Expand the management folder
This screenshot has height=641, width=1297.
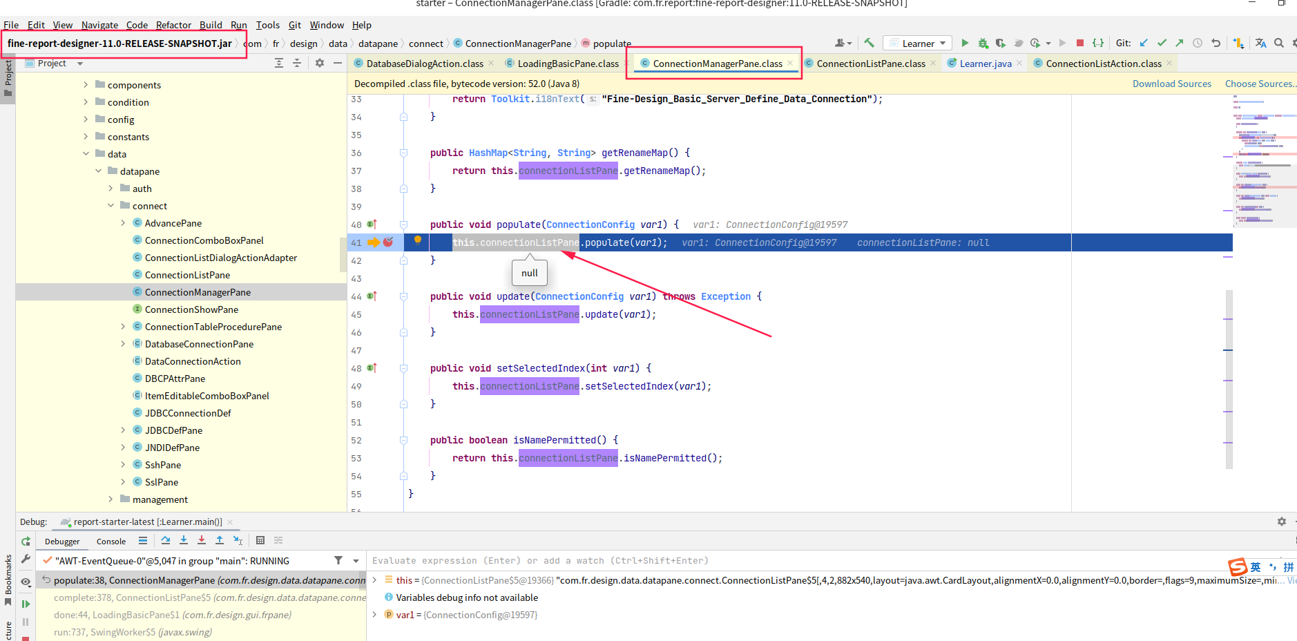point(111,499)
